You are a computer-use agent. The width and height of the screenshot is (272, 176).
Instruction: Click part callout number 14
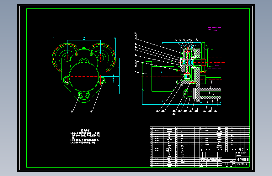[184, 40]
